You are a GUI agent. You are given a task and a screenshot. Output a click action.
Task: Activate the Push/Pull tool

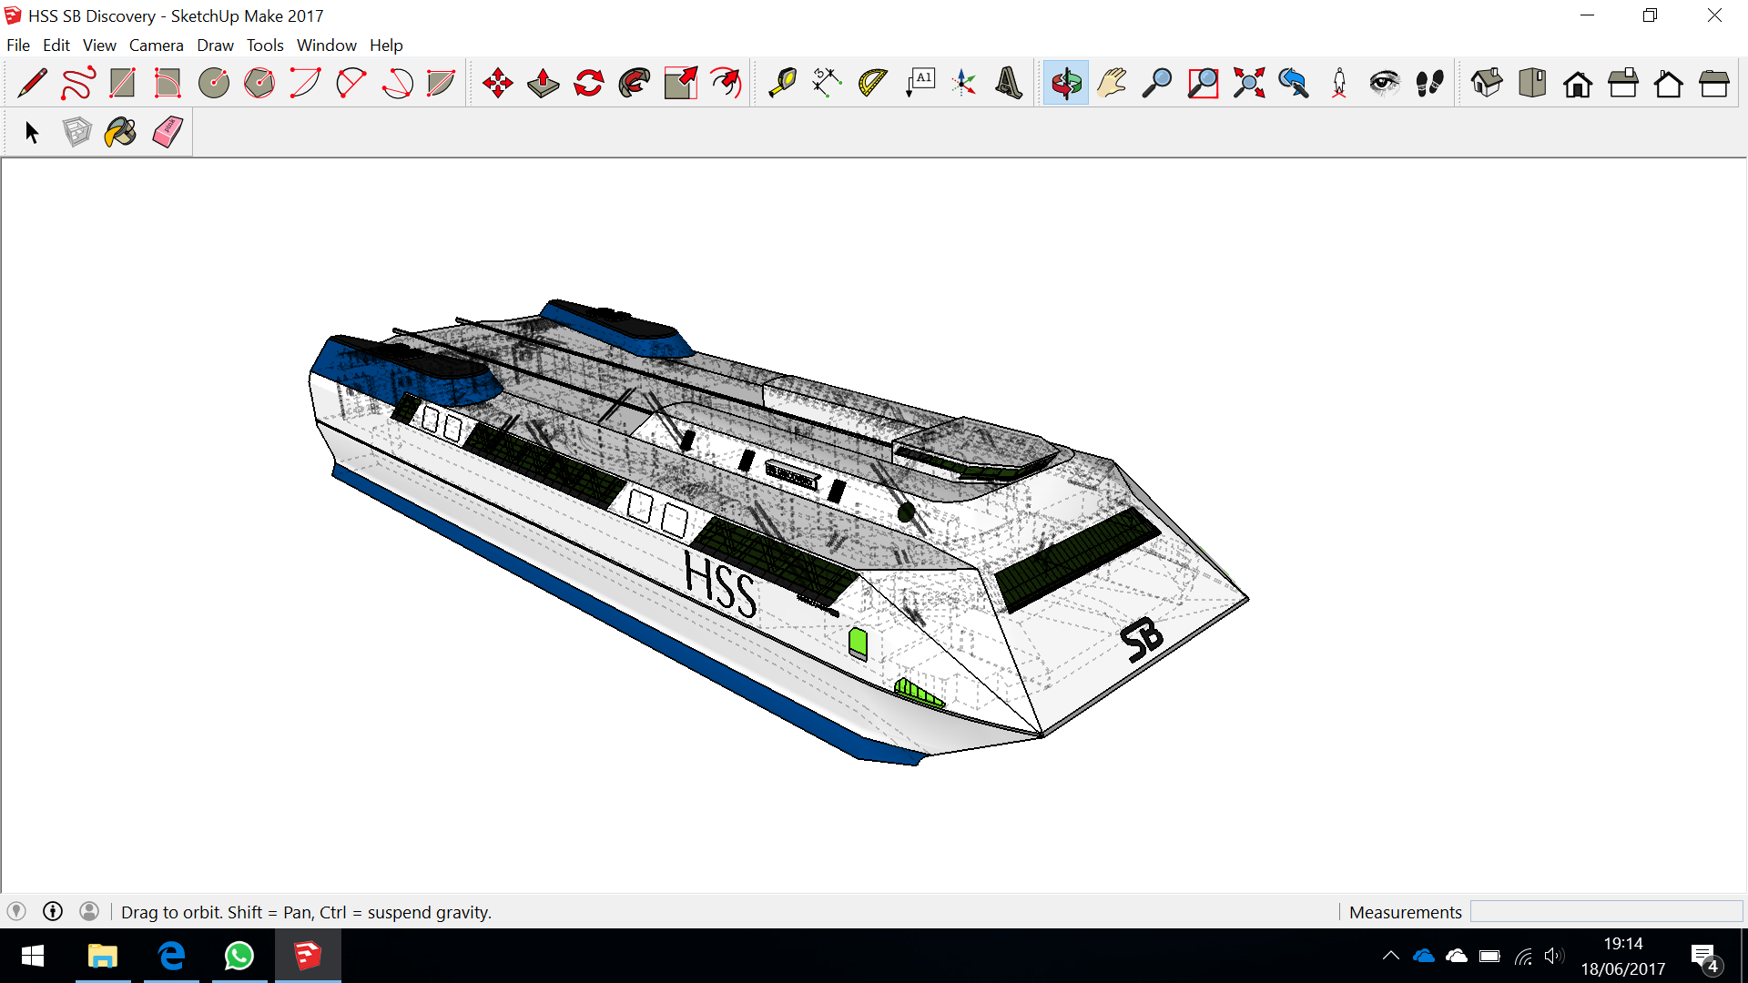(544, 83)
